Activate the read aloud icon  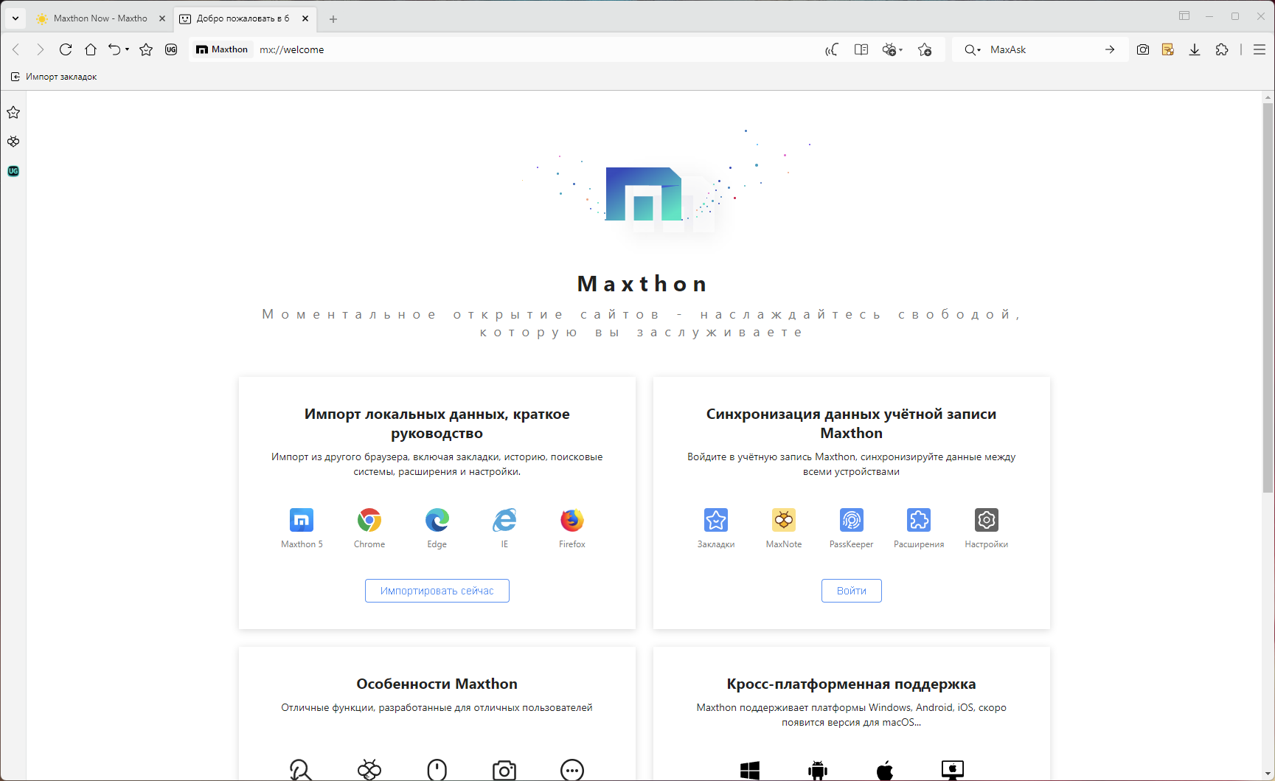click(x=832, y=49)
